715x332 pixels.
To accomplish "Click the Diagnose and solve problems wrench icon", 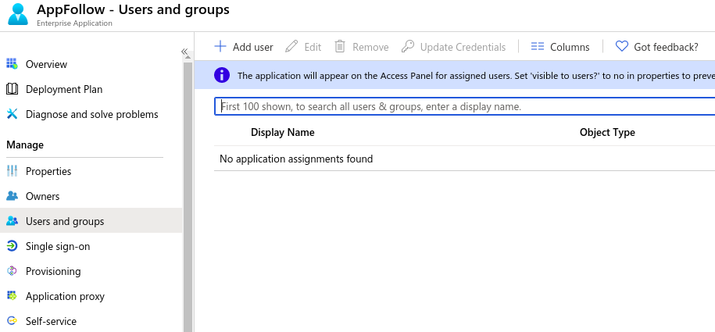I will (x=12, y=114).
